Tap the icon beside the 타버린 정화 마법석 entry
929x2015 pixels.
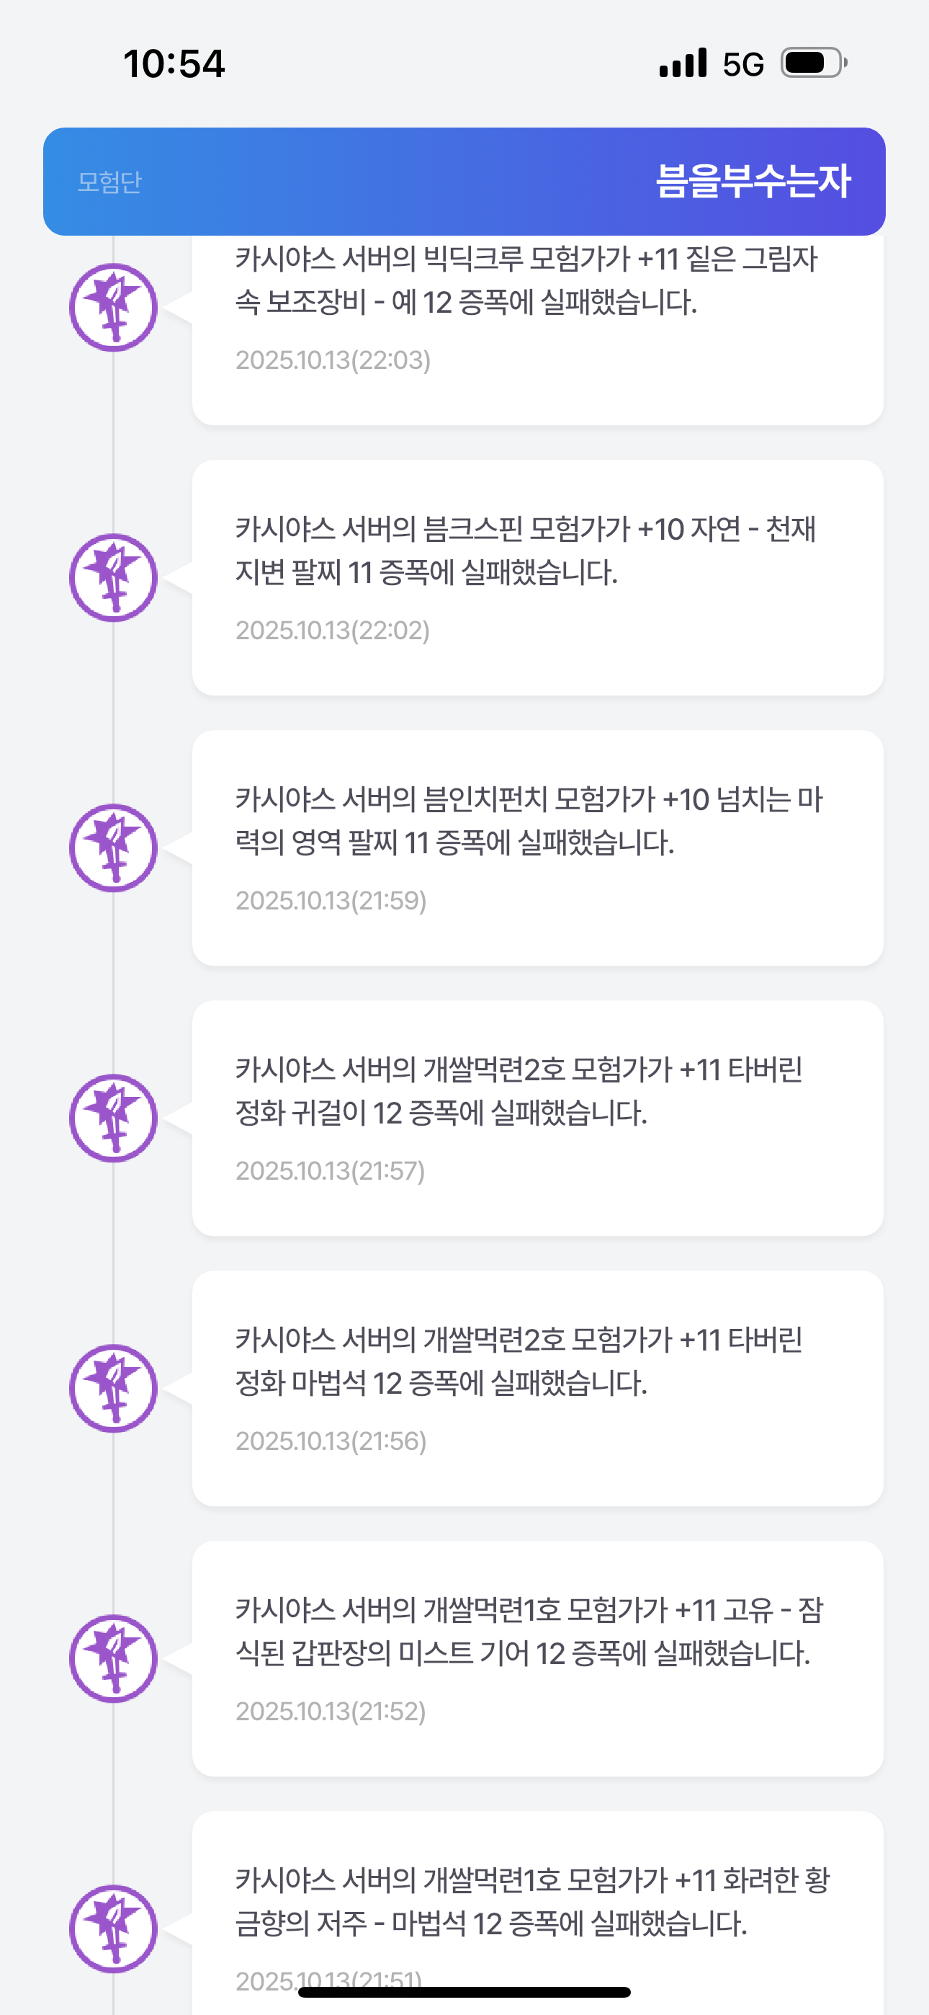113,1389
